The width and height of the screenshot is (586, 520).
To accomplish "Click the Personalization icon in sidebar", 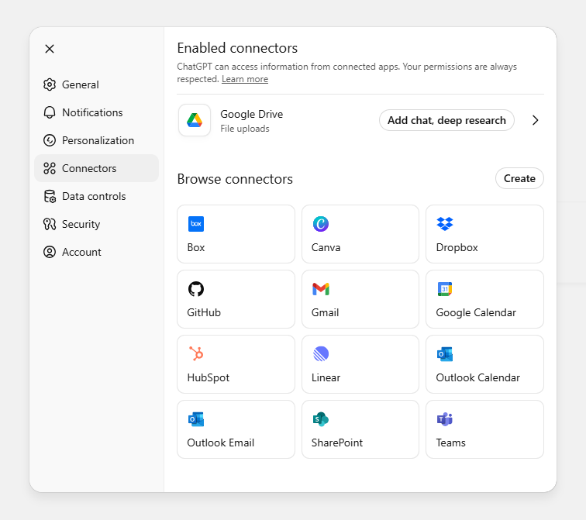I will [x=50, y=140].
